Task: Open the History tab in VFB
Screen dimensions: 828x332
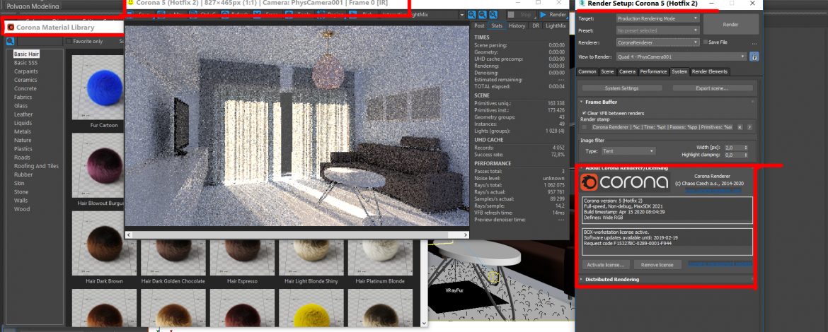Action: [x=517, y=26]
